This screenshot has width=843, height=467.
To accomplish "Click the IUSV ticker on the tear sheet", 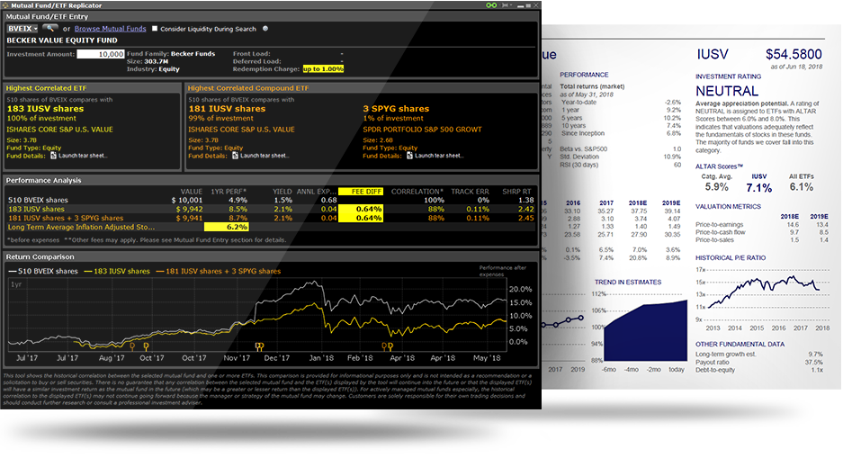I will pos(713,54).
